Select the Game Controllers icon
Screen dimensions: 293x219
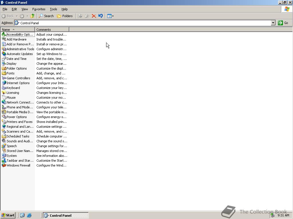[4, 78]
